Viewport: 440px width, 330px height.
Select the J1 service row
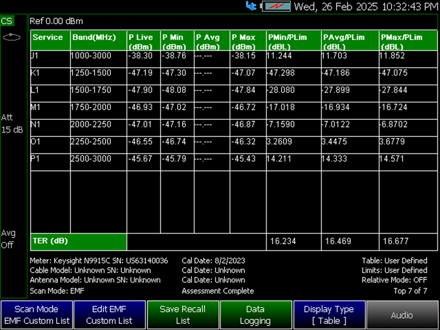(234, 59)
